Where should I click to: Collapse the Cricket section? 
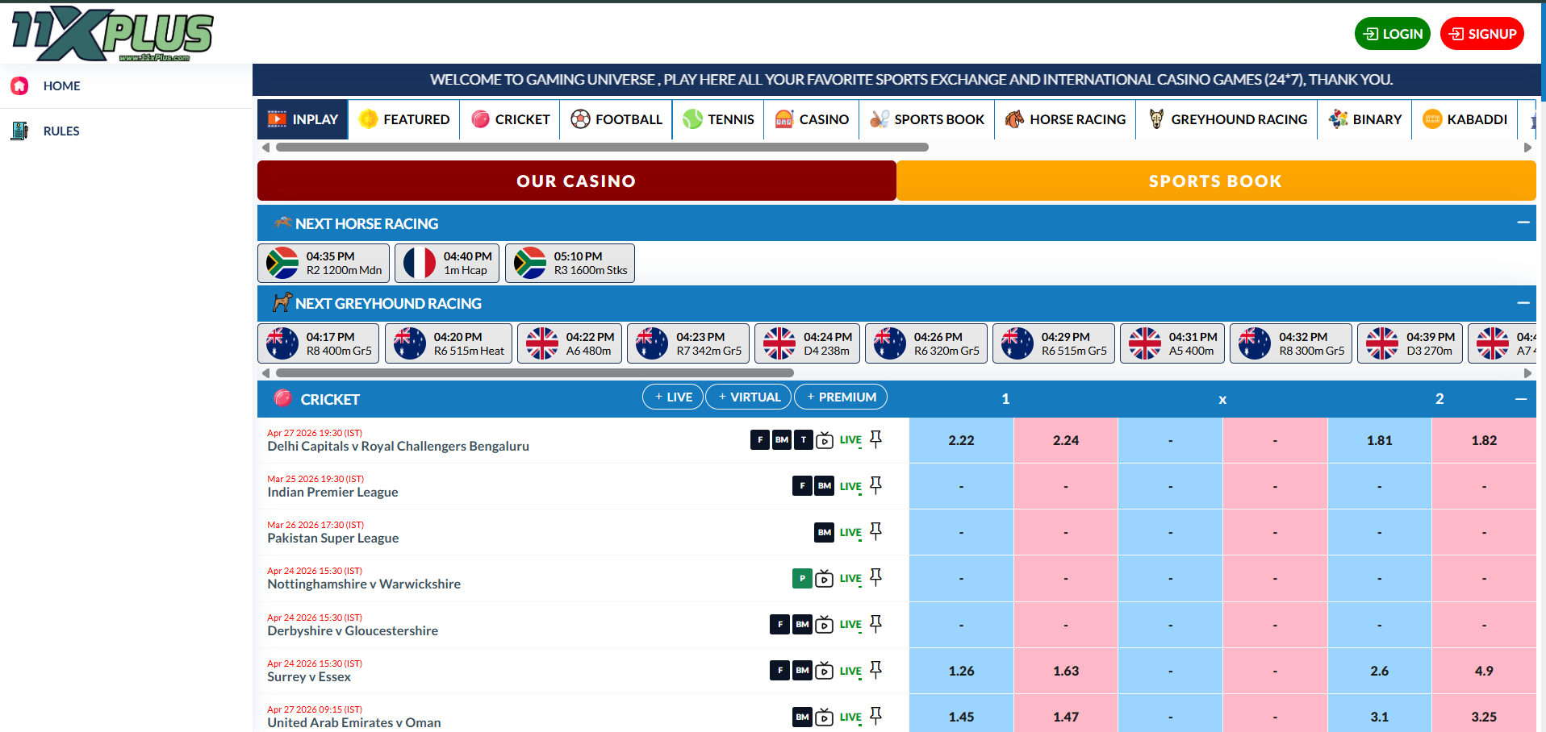point(1523,398)
